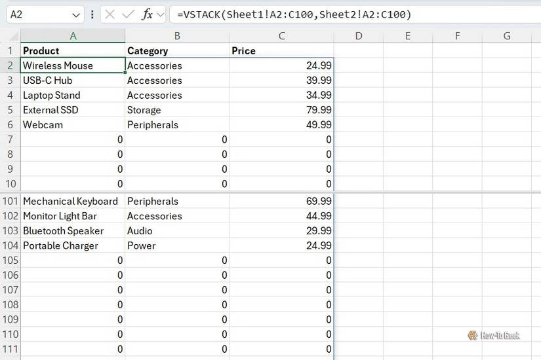Confirm the formula with the checkmark icon
541x360 pixels.
(x=129, y=14)
